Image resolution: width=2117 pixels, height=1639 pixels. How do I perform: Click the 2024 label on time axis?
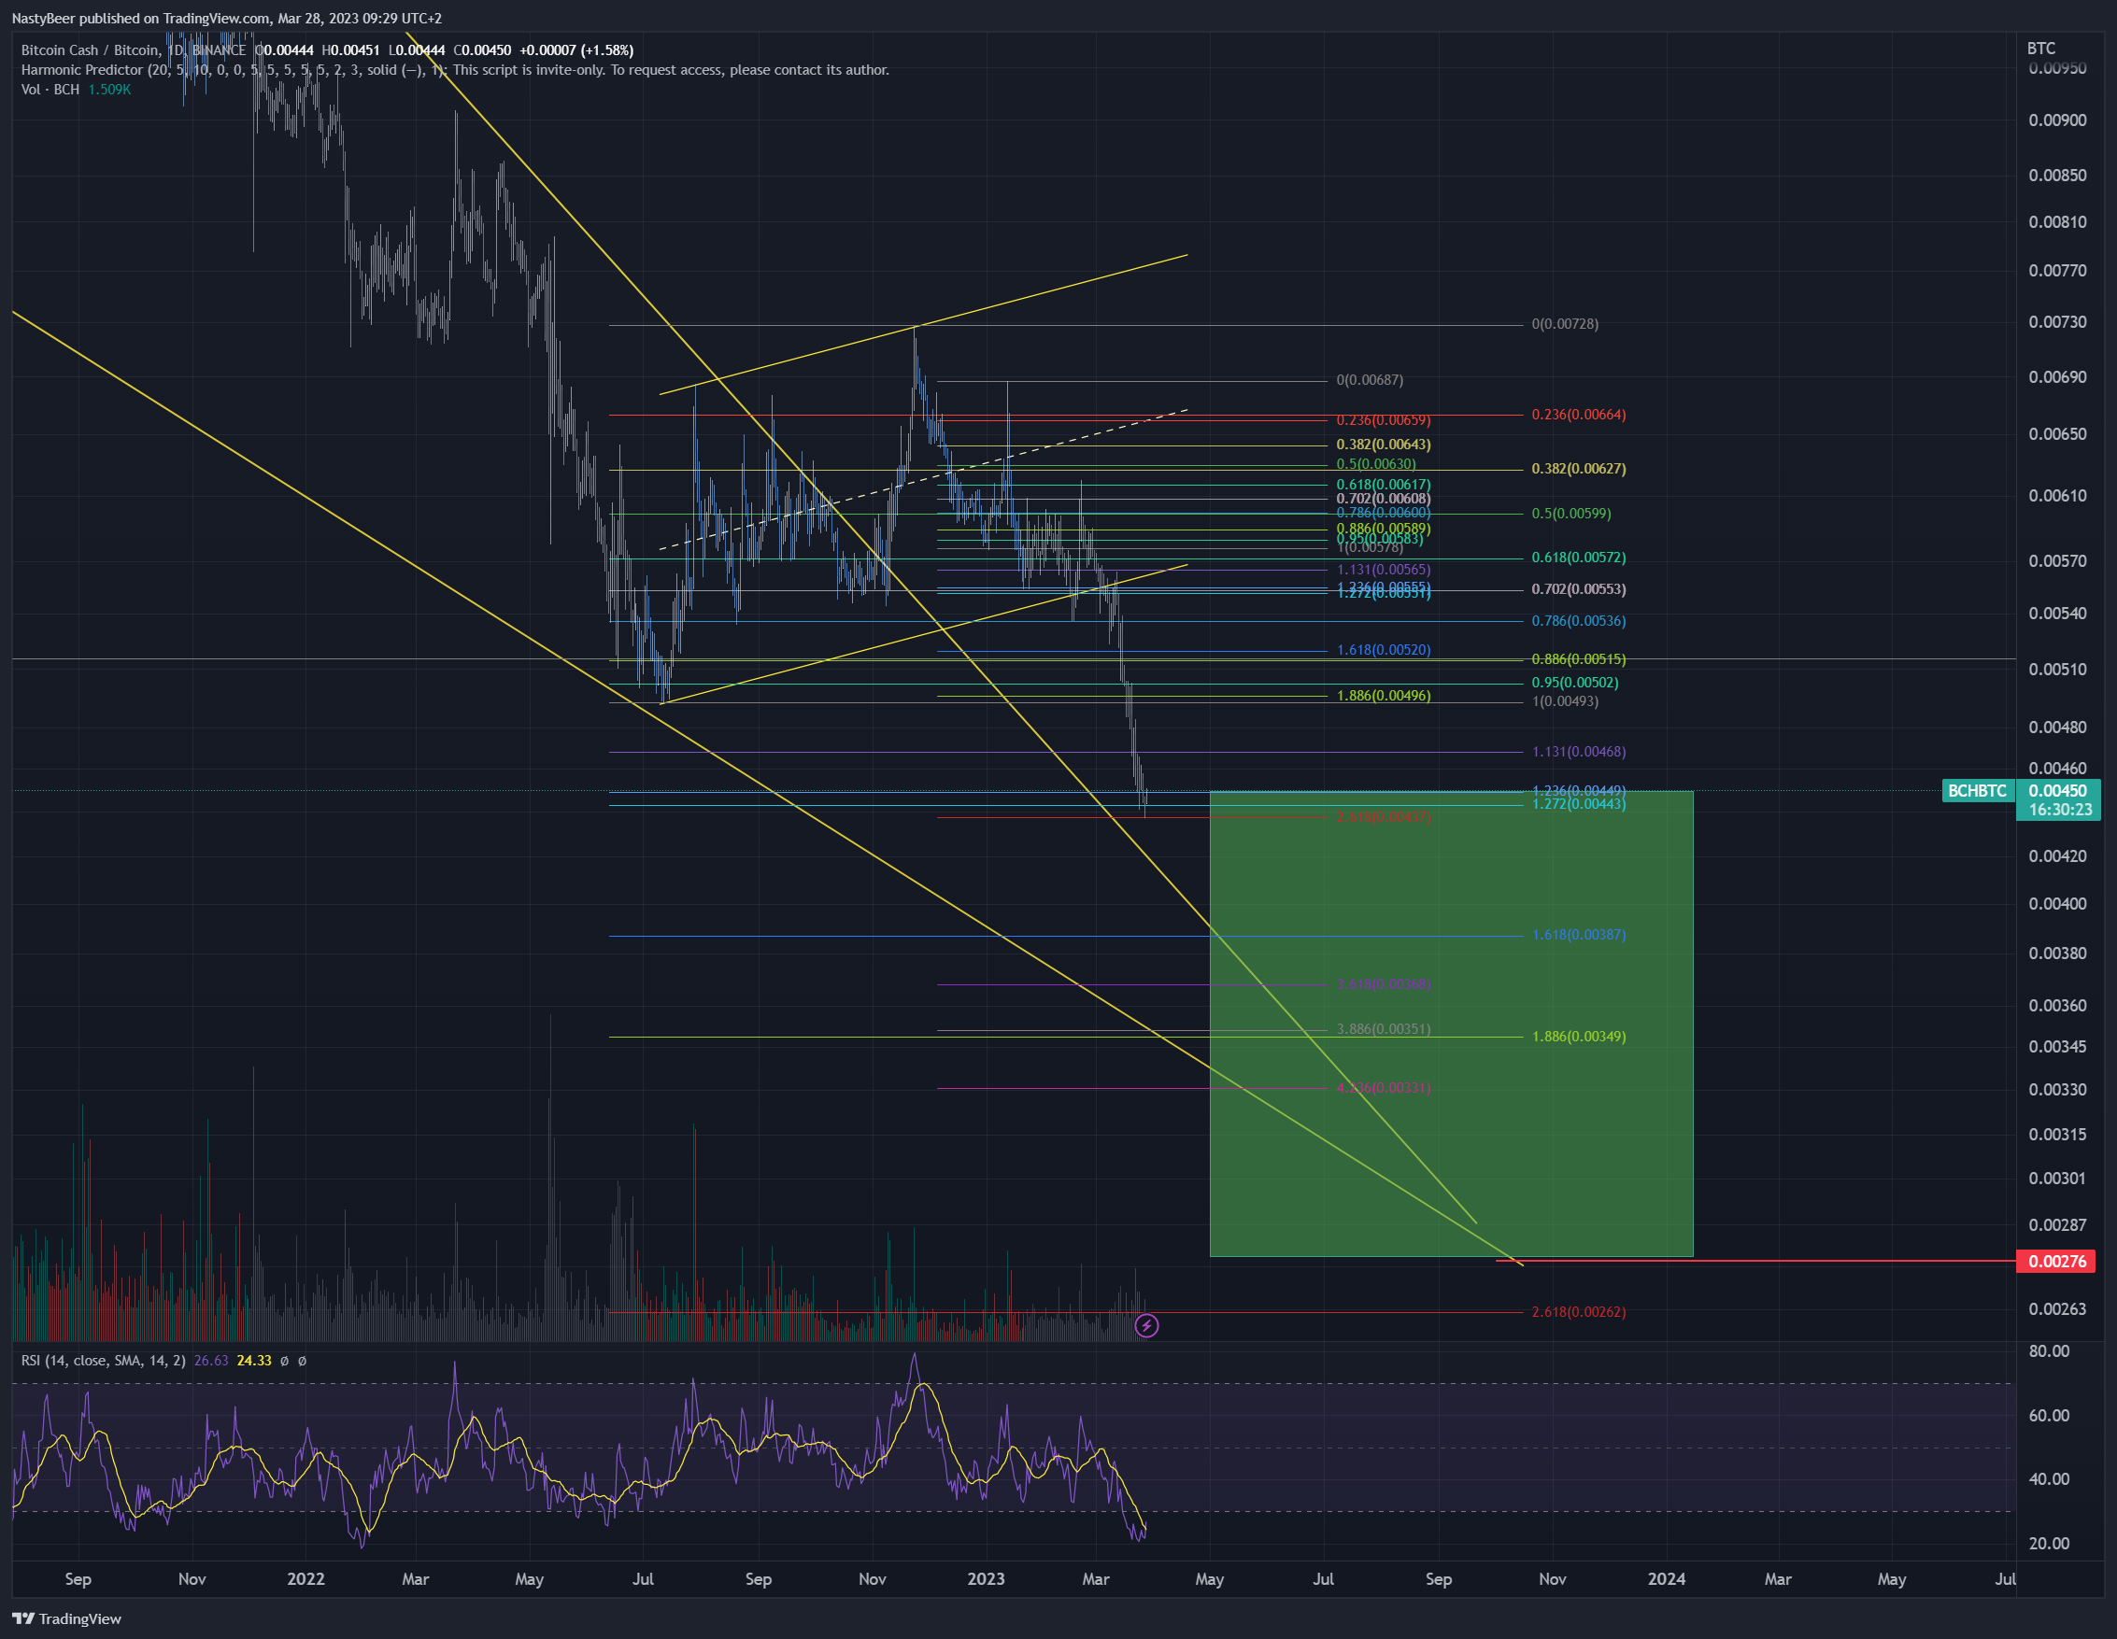1667,1579
